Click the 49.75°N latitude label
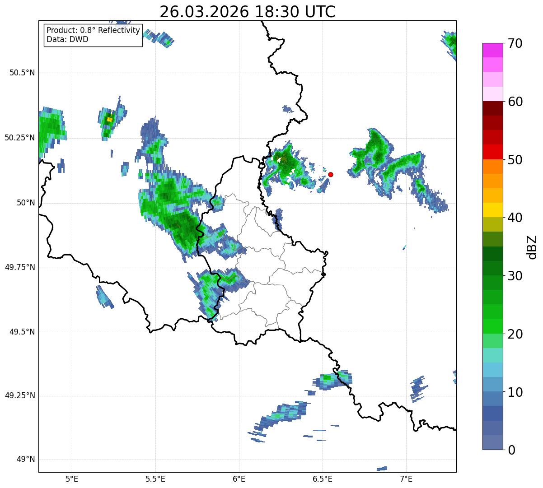 click(x=19, y=267)
